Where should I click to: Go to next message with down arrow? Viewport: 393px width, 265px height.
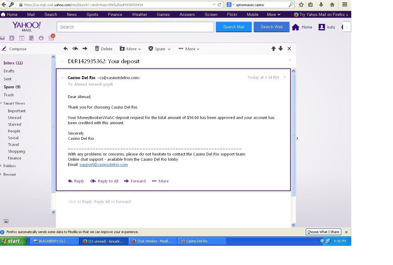click(x=281, y=48)
